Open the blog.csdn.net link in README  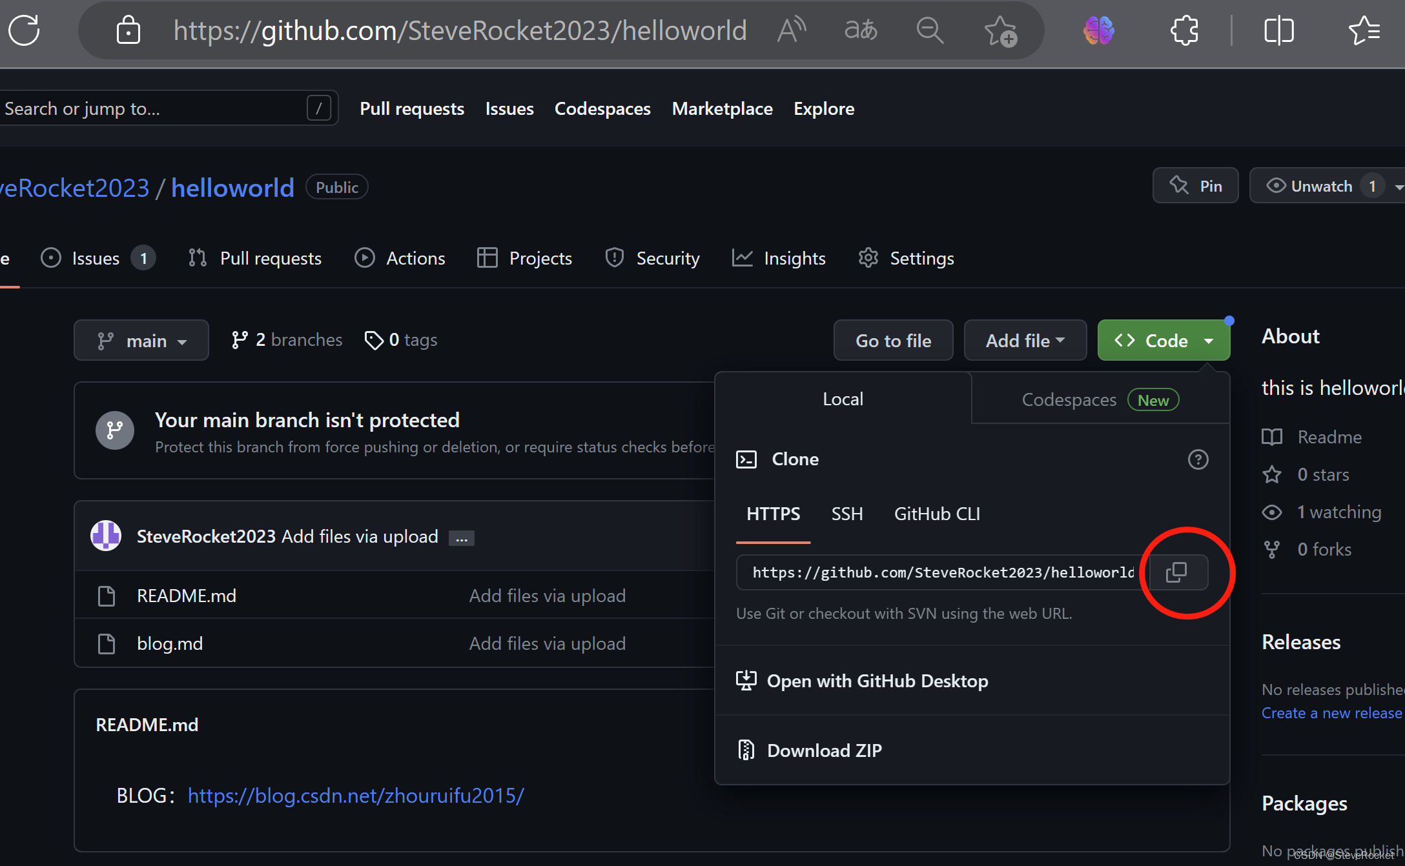[356, 796]
